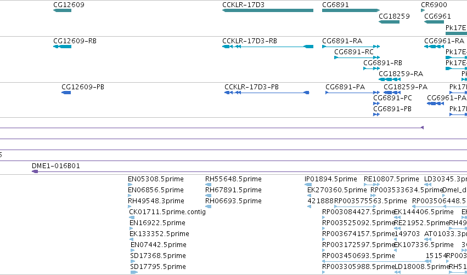This screenshot has width=467, height=275.
Task: Click the CG6891-PB protein label
Action: pyautogui.click(x=392, y=109)
